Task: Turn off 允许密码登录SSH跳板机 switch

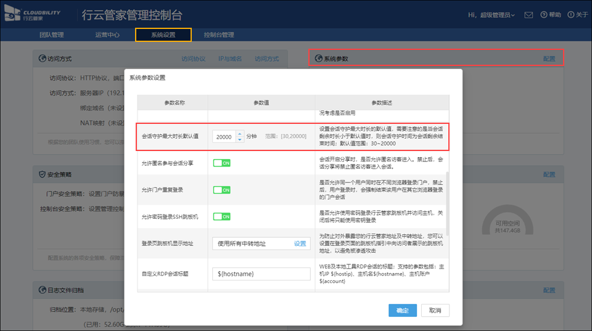Action: click(x=222, y=216)
